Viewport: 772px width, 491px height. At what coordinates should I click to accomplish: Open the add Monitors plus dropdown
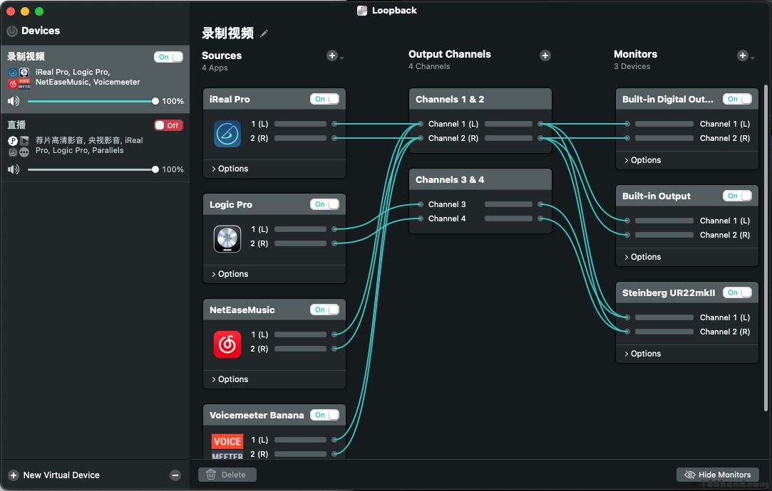coord(745,56)
